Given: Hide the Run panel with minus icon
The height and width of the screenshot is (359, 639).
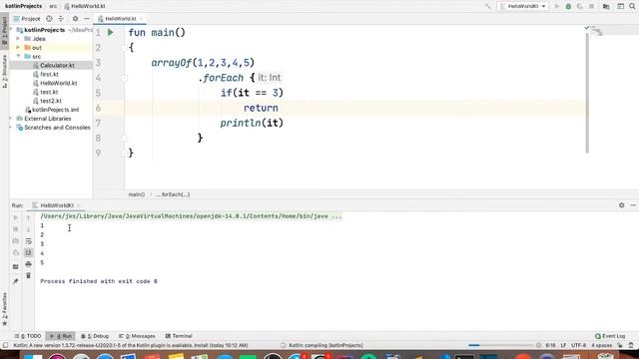Looking at the screenshot, I should tap(633, 205).
